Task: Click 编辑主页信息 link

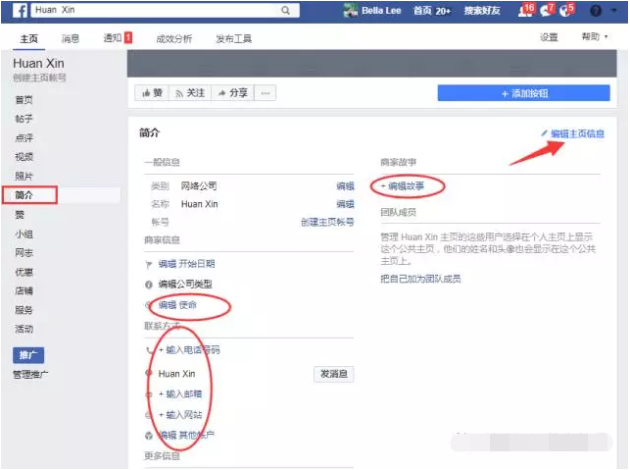Action: [572, 133]
